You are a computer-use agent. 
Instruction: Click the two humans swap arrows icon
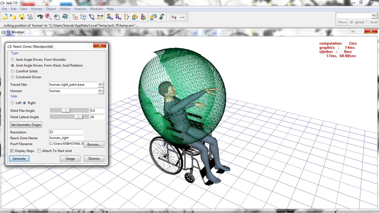pos(143,17)
